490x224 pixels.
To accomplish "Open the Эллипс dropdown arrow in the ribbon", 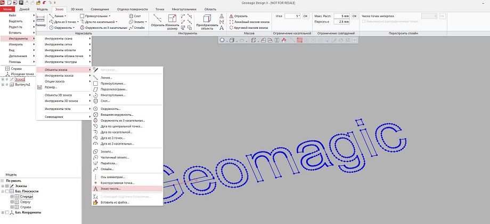I will click(x=146, y=22).
